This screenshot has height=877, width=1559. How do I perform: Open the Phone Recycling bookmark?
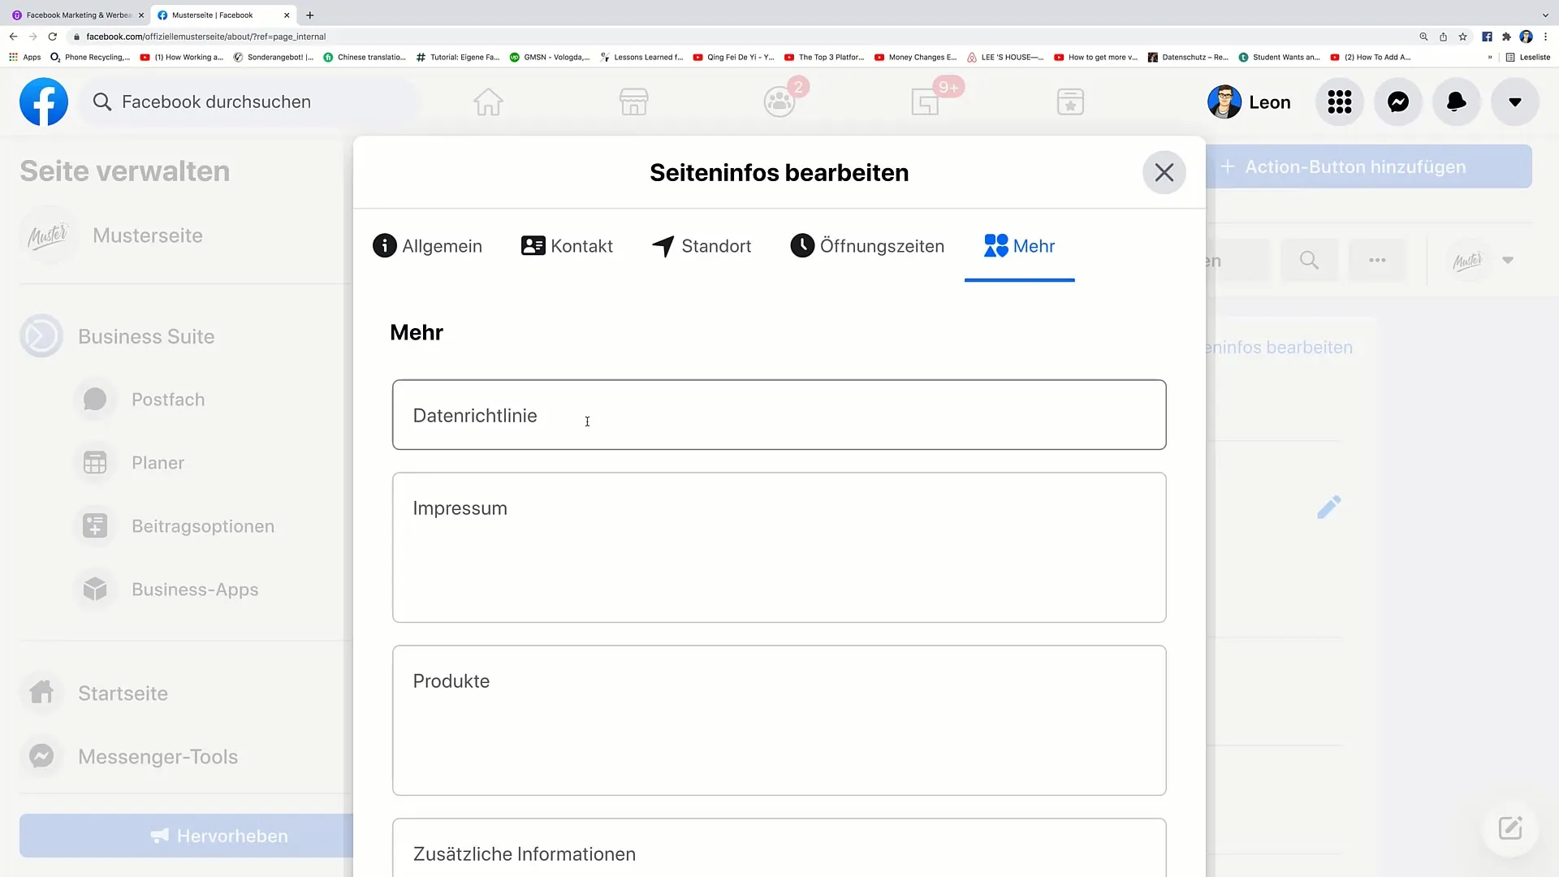point(90,57)
